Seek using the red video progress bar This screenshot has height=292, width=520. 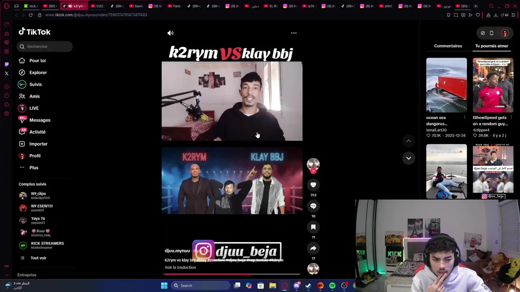232,274
